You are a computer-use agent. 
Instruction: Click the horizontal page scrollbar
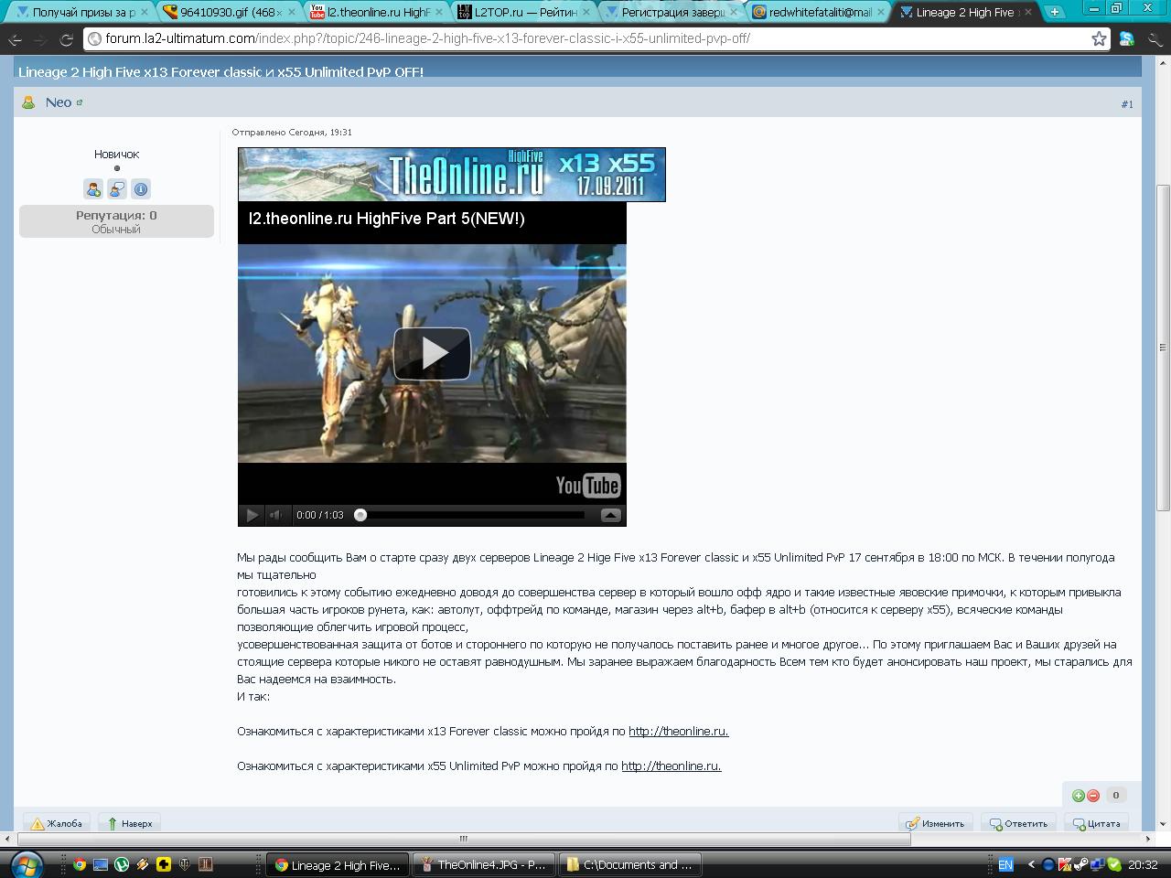tap(463, 839)
